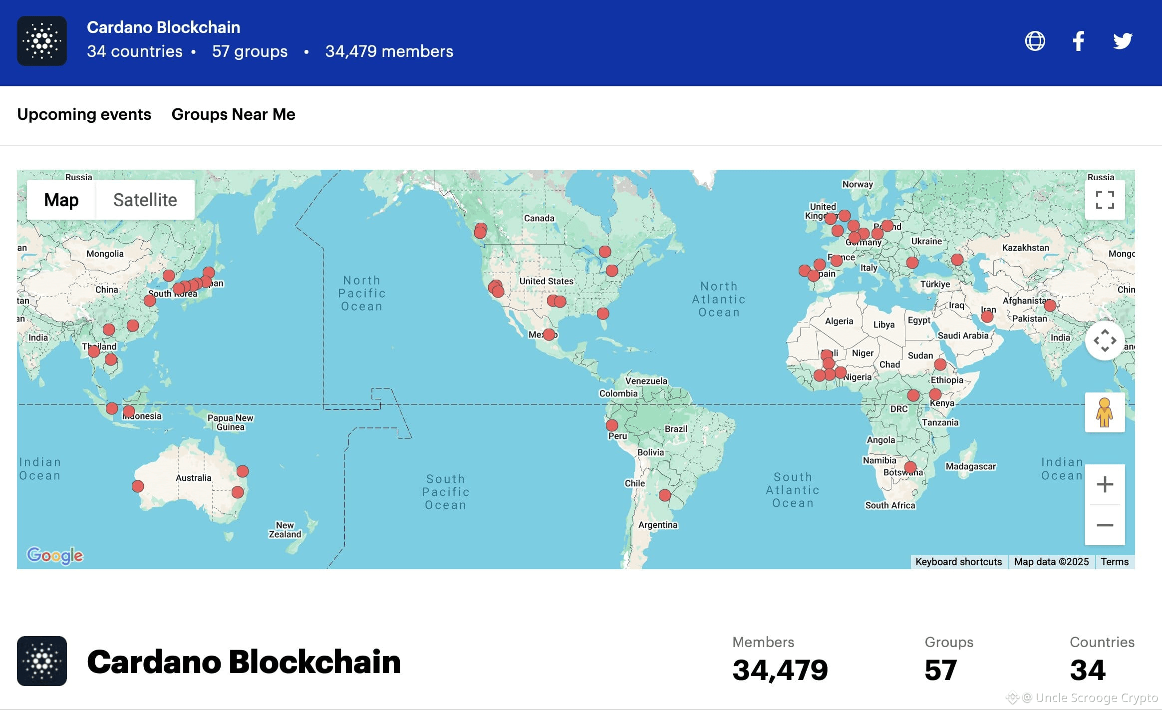Open the globe website icon
This screenshot has width=1162, height=710.
(x=1035, y=41)
